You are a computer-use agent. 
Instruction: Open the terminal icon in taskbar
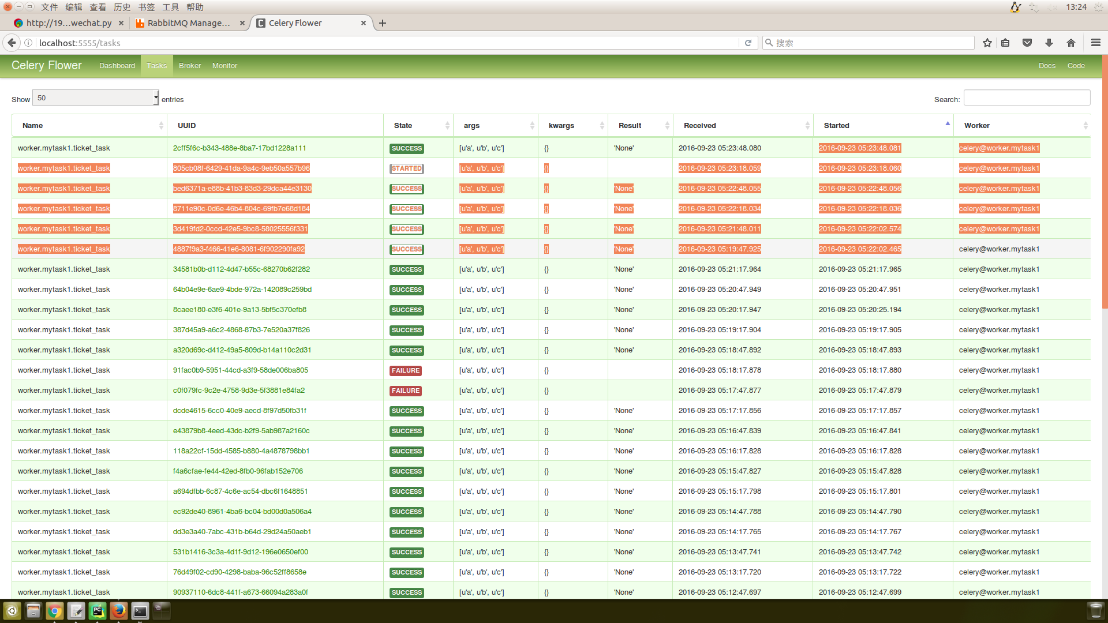pos(140,611)
